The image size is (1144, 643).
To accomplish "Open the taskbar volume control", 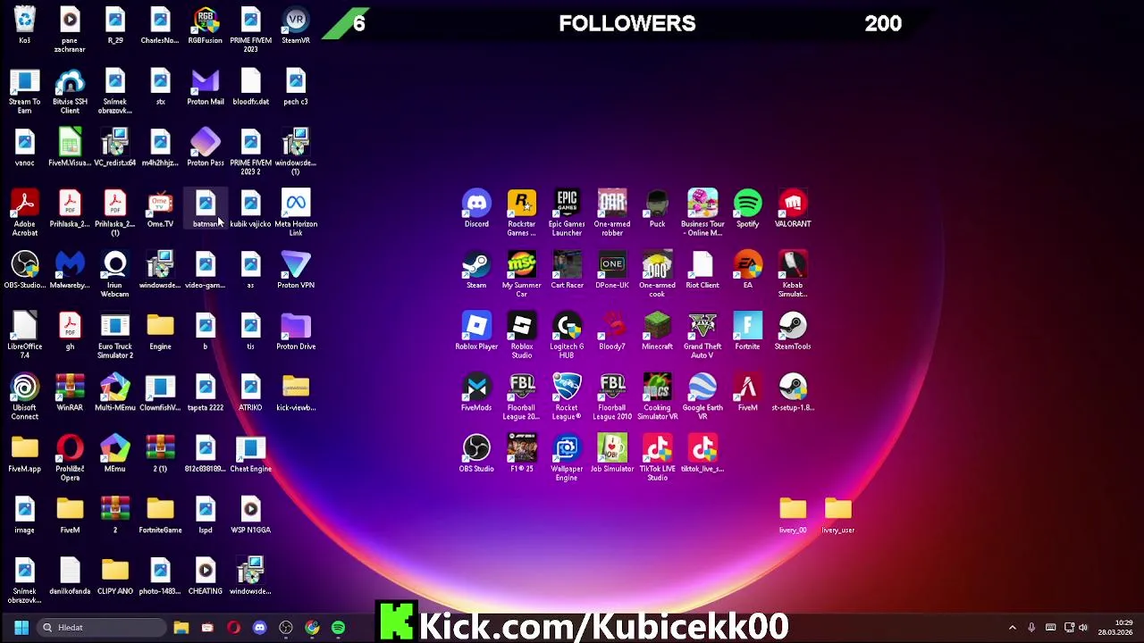I will point(1083,628).
